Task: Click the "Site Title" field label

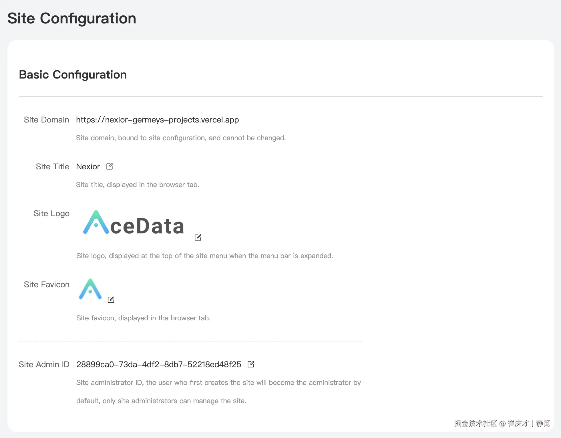Action: pyautogui.click(x=53, y=167)
